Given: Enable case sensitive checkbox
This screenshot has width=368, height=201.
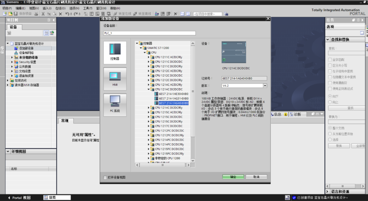Looking at the screenshot, I should click(x=330, y=65).
